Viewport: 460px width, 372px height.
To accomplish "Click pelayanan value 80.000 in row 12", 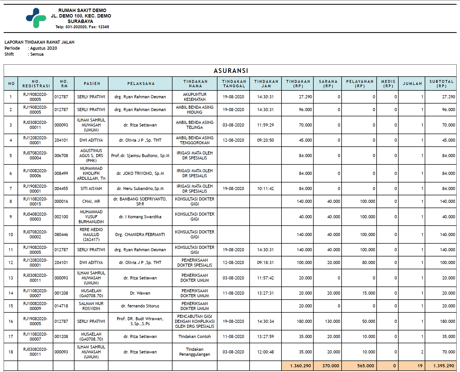I will (369, 262).
